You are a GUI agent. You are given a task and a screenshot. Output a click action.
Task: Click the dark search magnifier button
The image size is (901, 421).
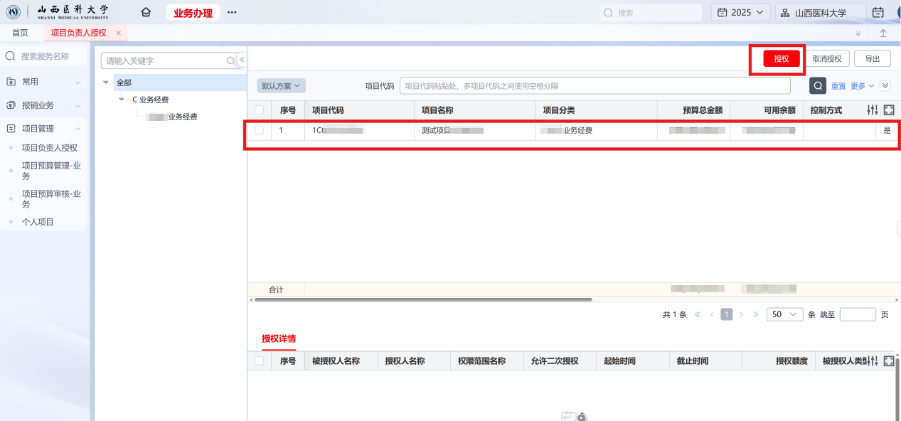(x=819, y=86)
